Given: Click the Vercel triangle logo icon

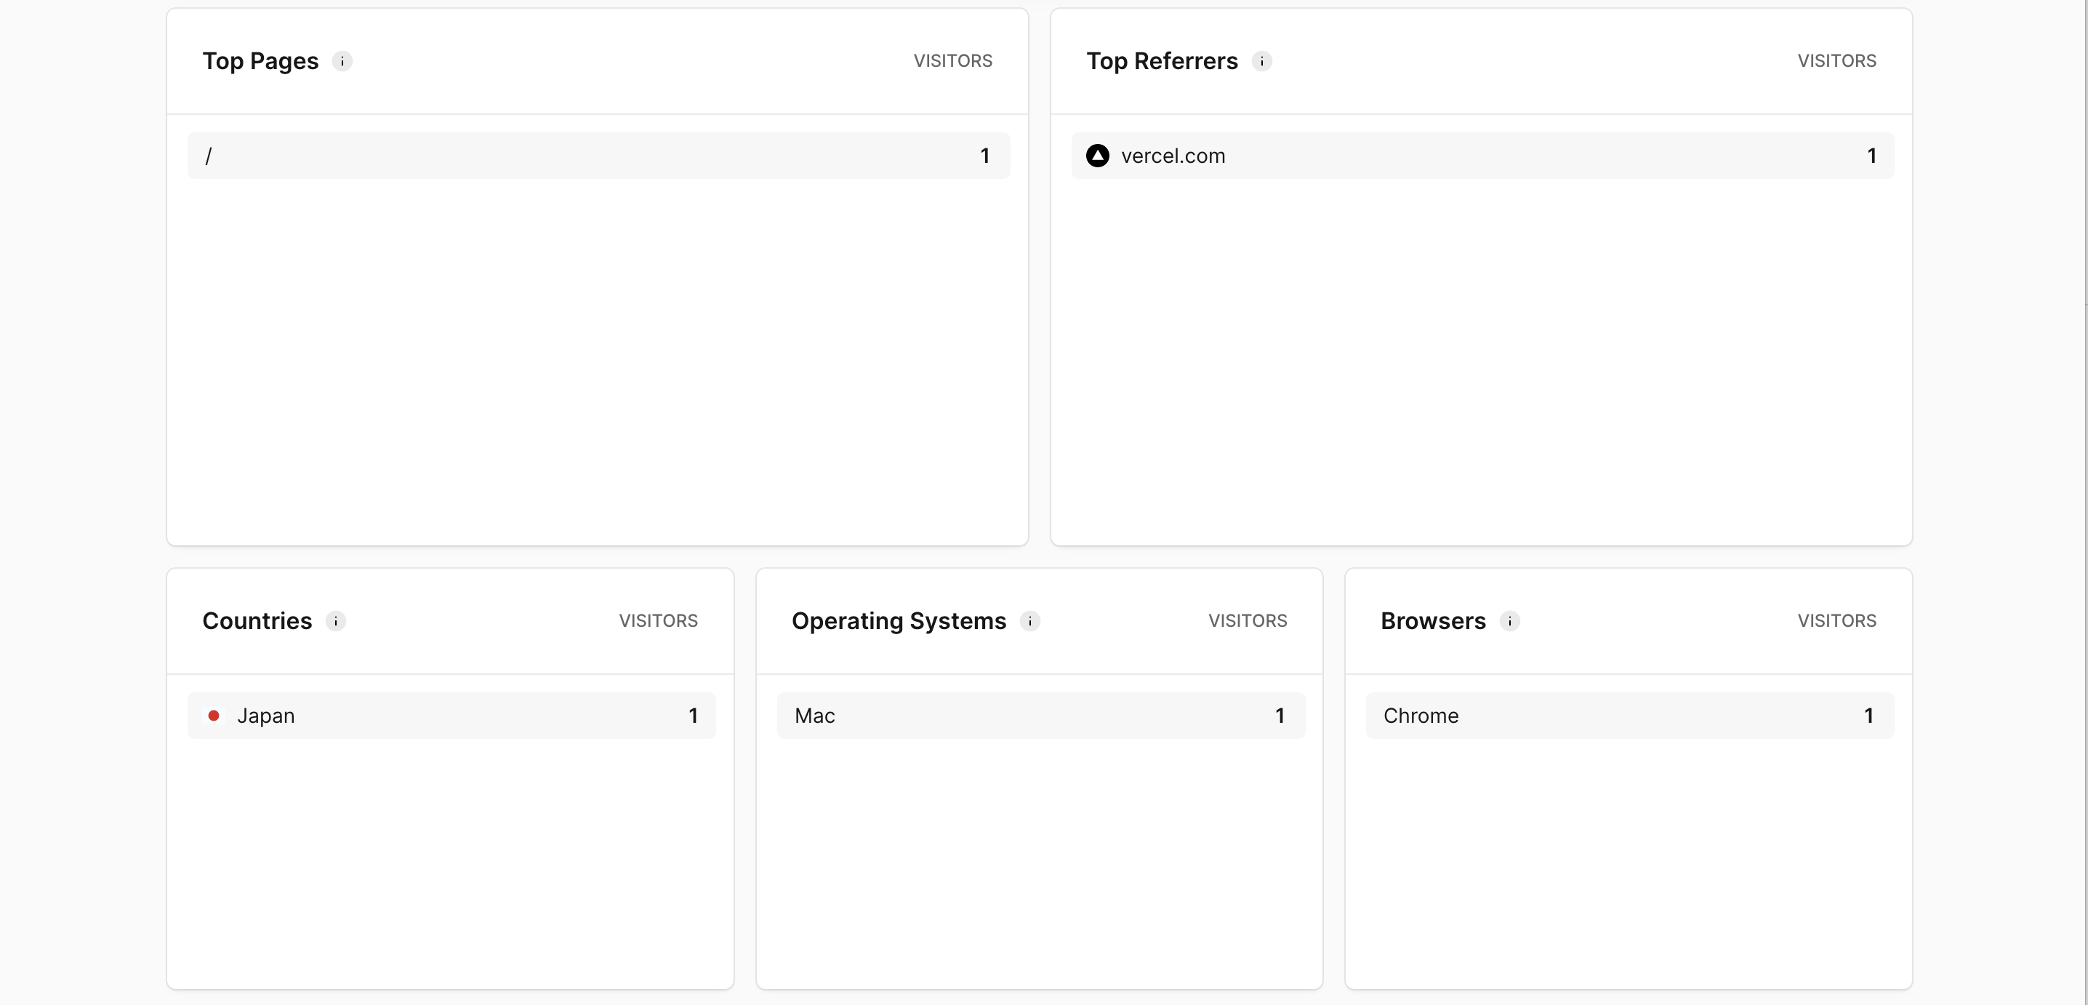Looking at the screenshot, I should tap(1098, 156).
